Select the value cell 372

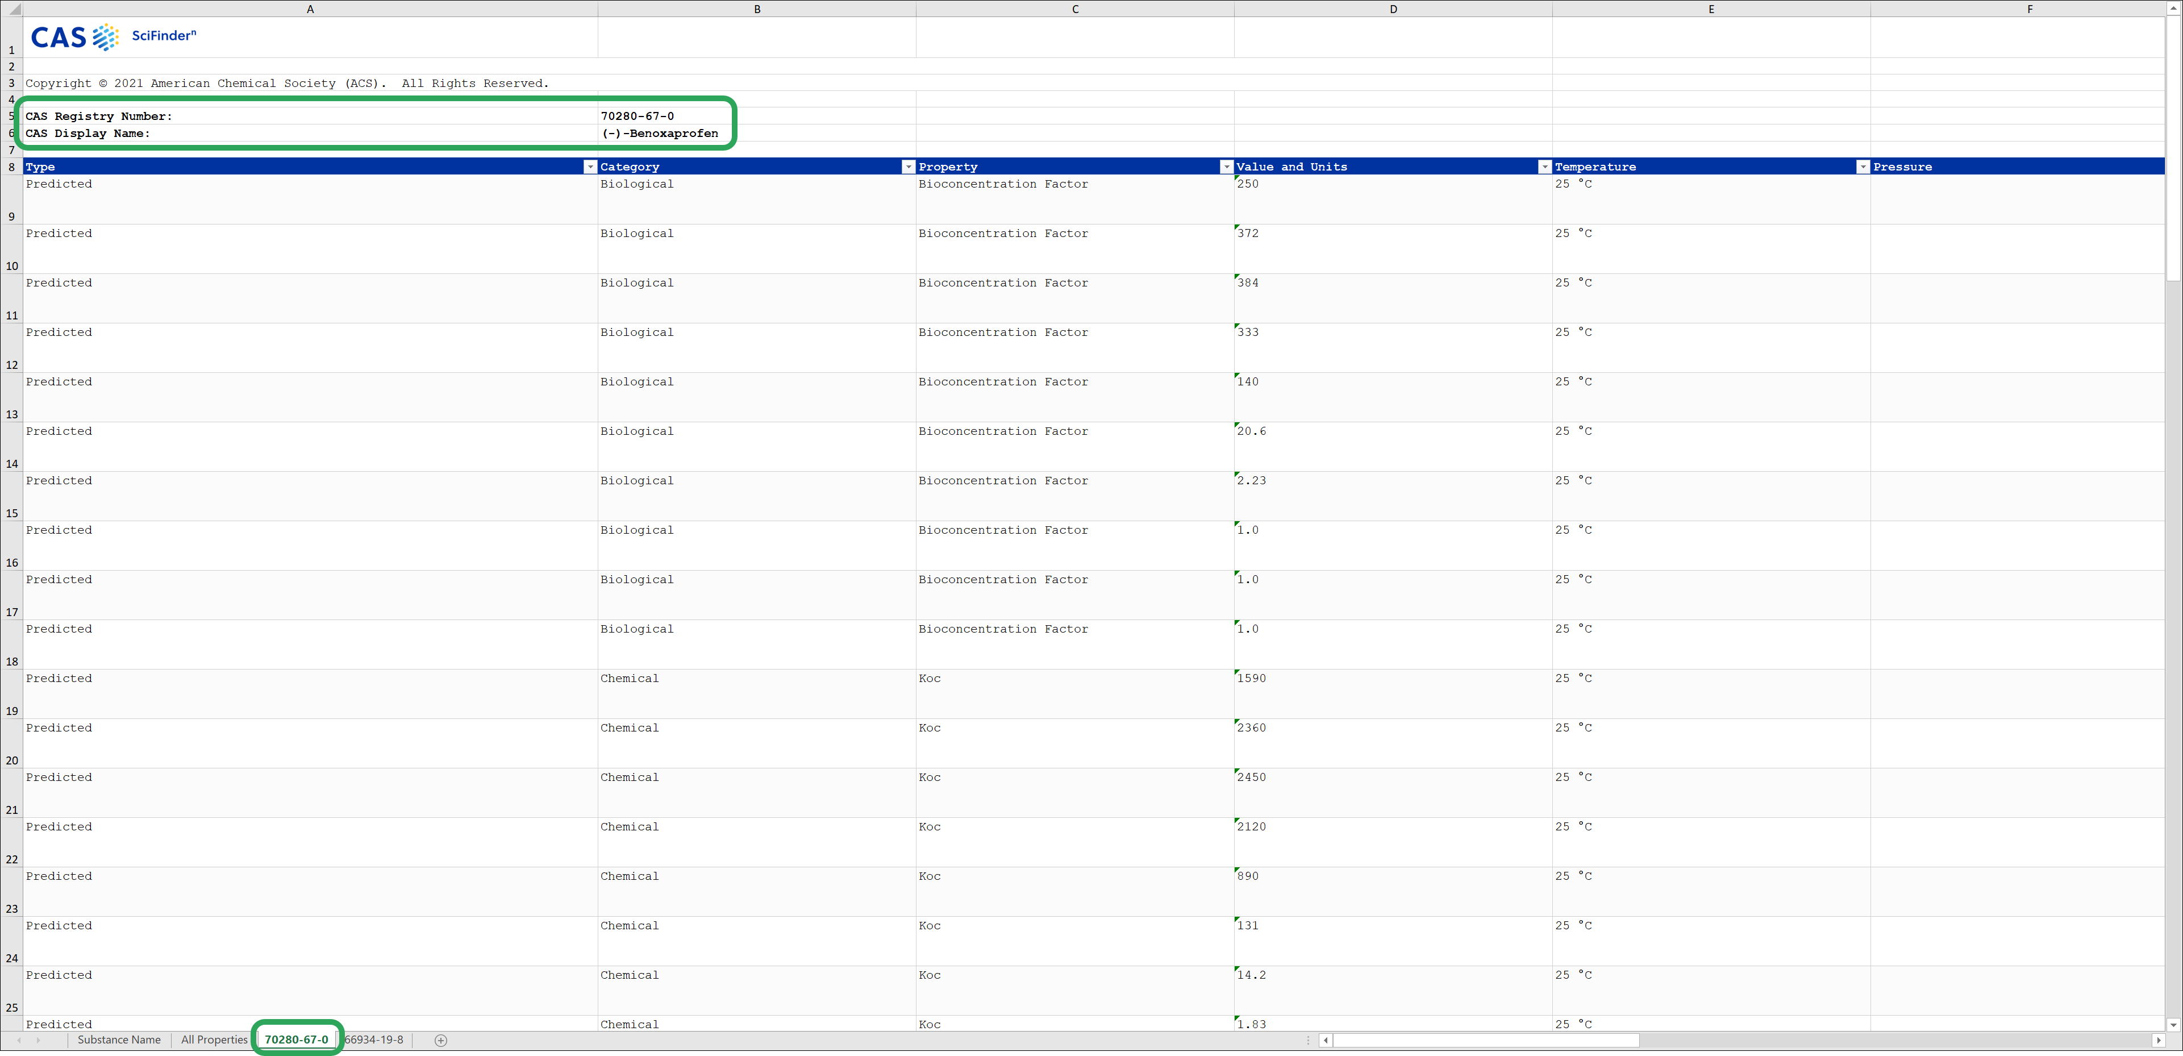(1393, 249)
